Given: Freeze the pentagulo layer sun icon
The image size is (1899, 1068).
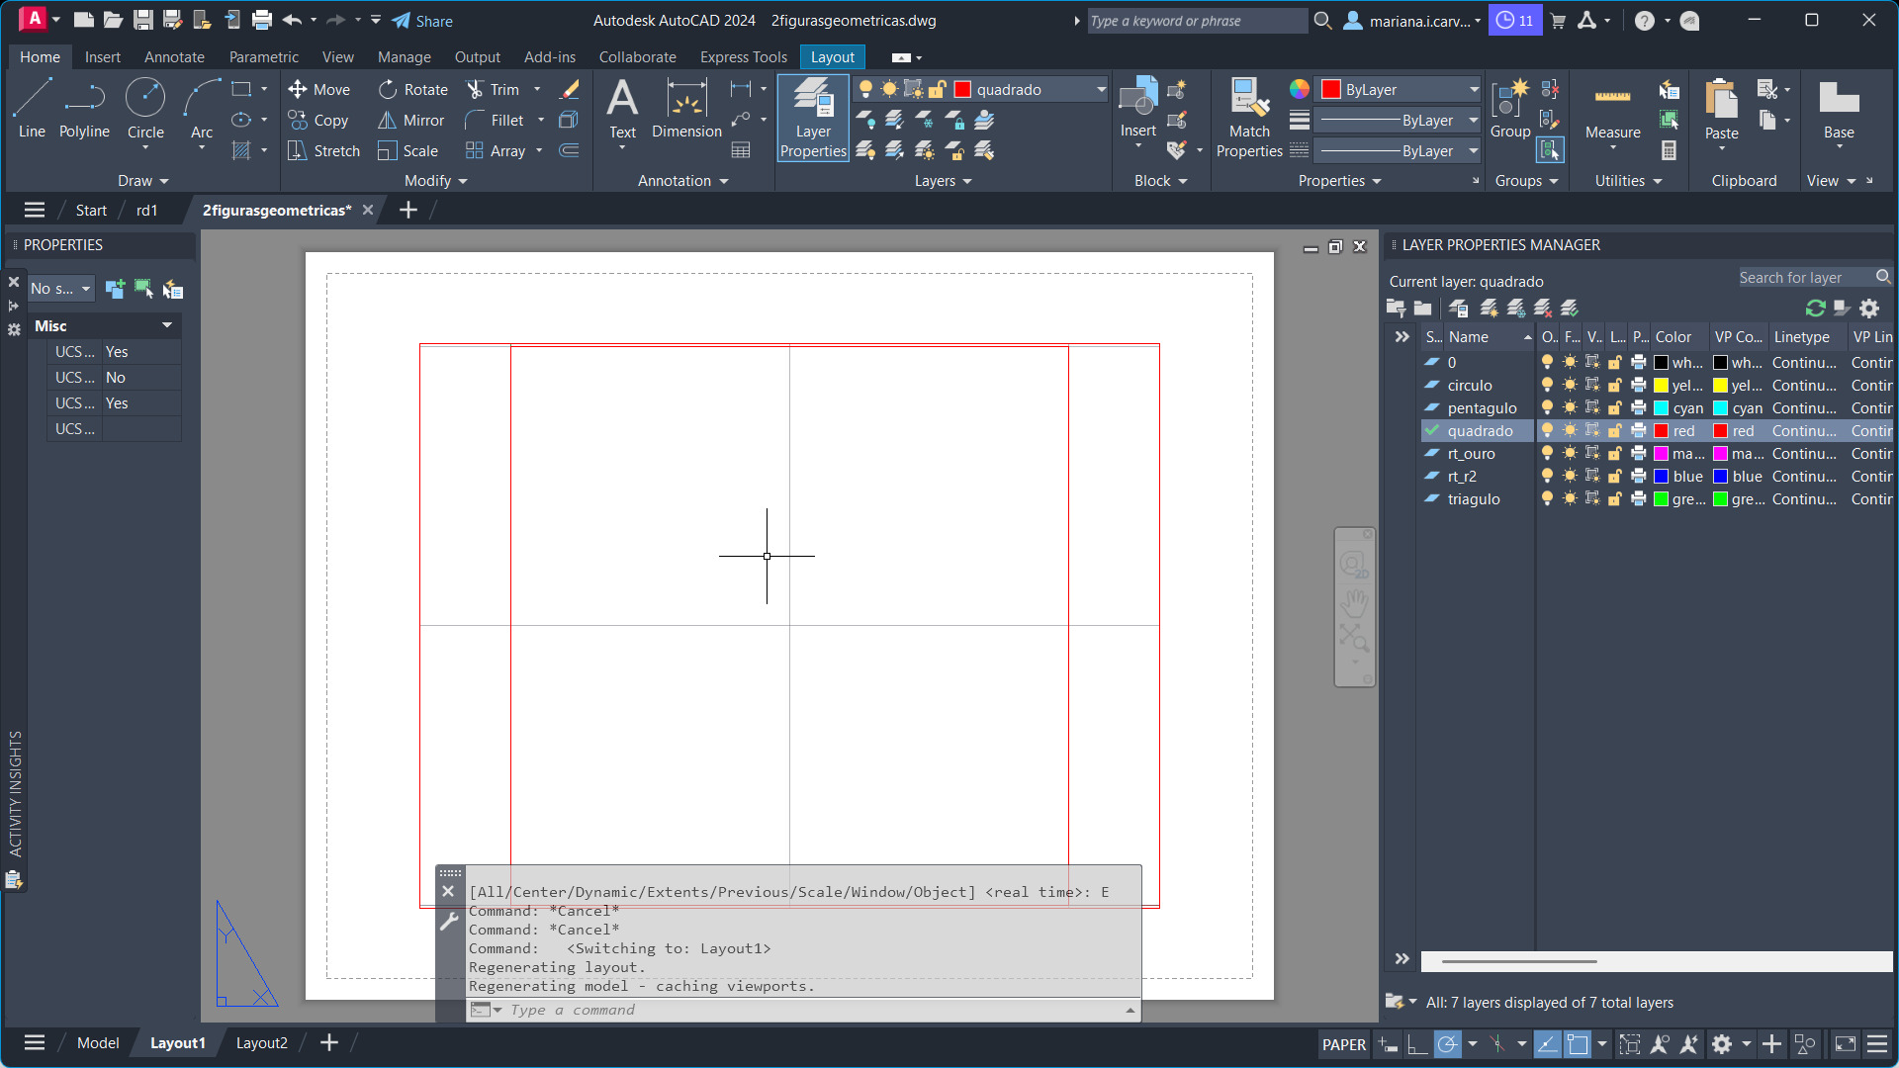Looking at the screenshot, I should tap(1570, 408).
